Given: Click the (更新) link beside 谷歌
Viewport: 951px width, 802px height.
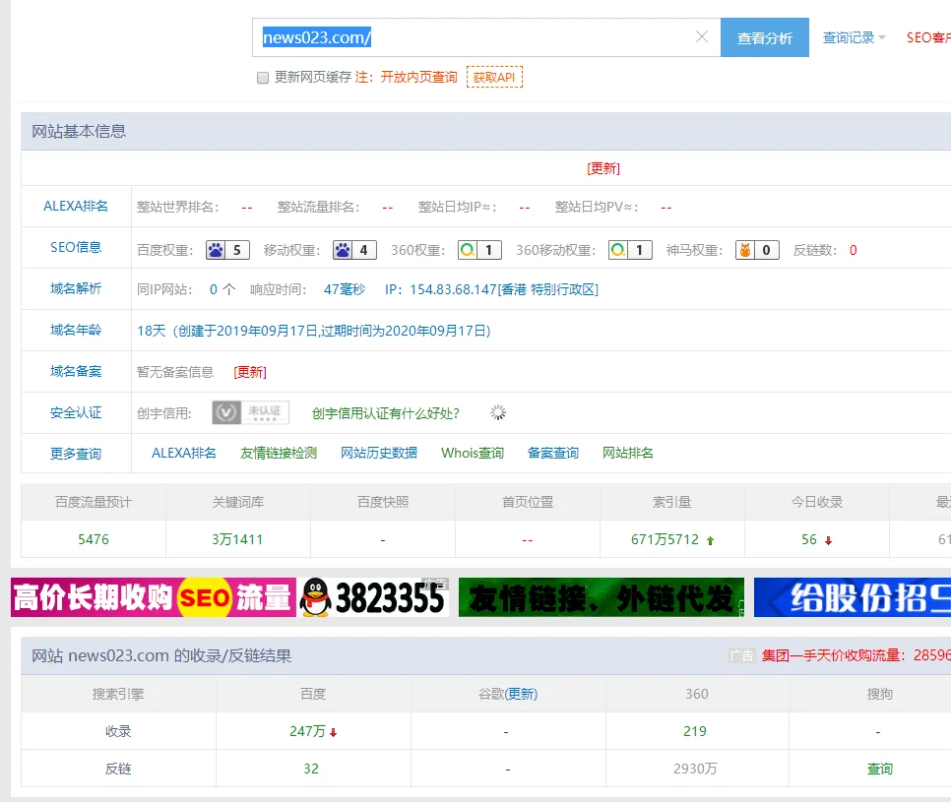Looking at the screenshot, I should pos(521,694).
